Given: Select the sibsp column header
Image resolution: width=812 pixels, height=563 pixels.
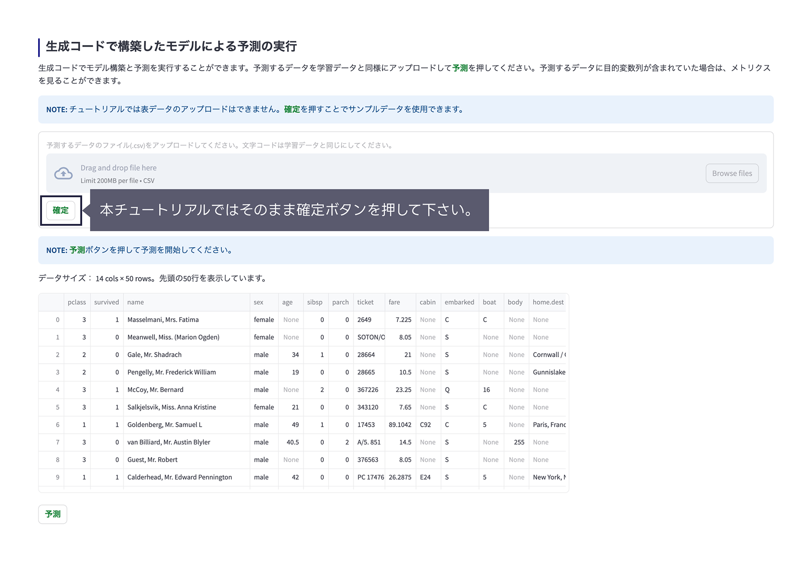Looking at the screenshot, I should [x=316, y=302].
